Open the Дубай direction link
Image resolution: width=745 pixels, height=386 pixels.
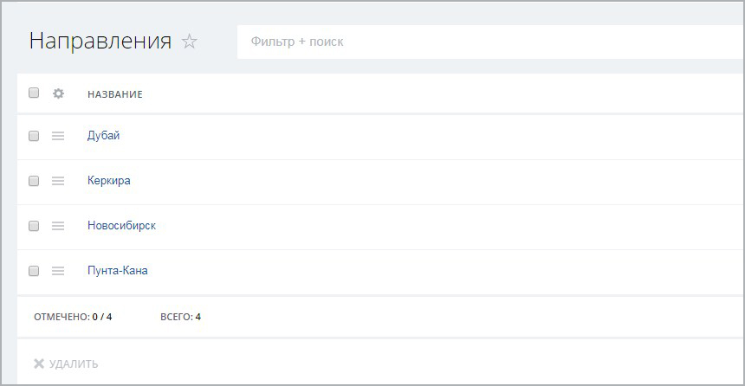tap(104, 136)
